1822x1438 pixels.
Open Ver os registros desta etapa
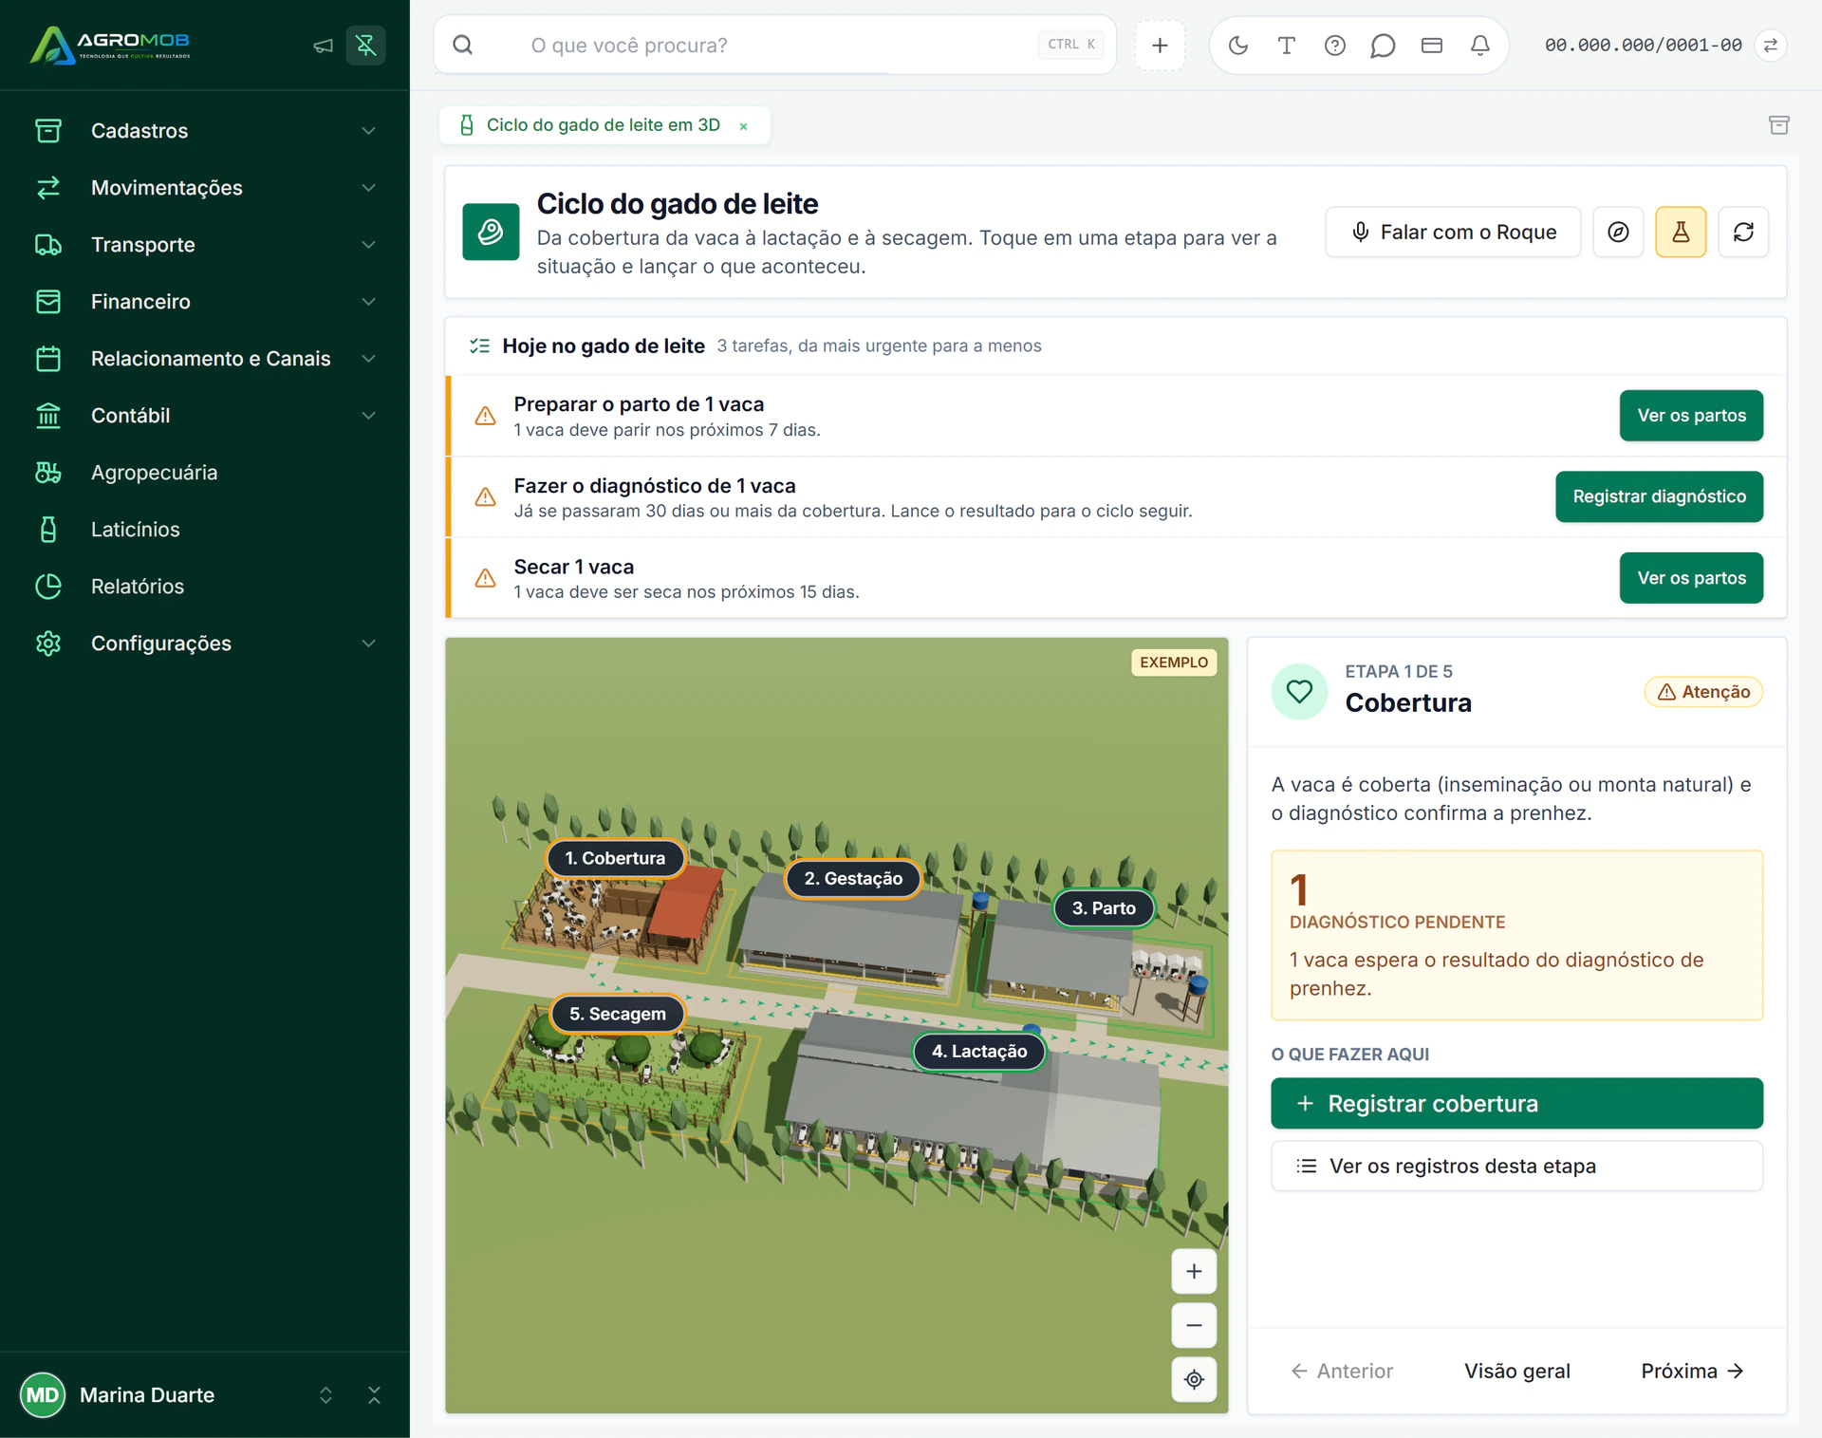(1516, 1166)
